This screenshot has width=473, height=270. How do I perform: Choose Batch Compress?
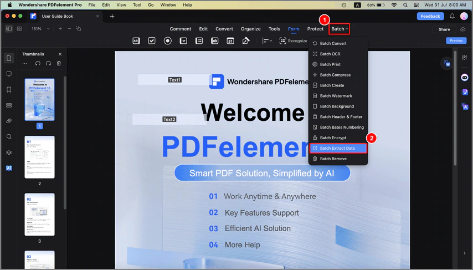click(338, 75)
